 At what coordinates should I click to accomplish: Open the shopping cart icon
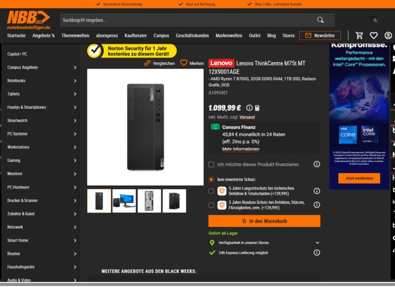click(x=359, y=35)
